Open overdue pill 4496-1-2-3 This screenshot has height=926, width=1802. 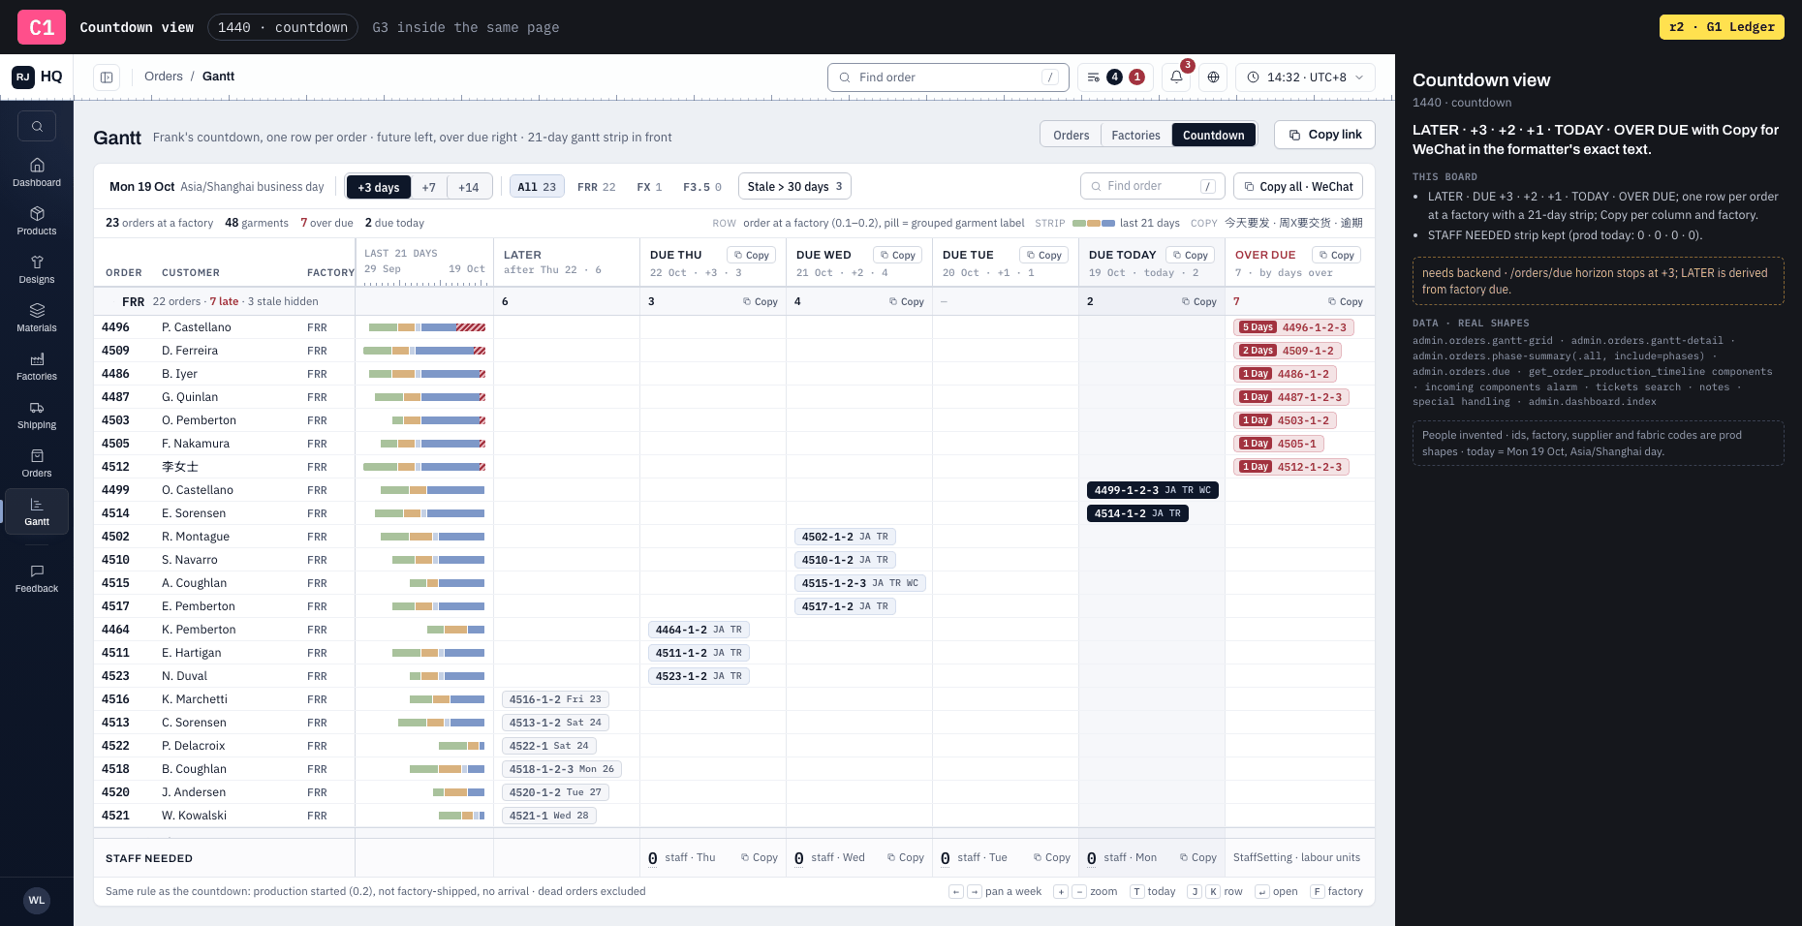point(1293,327)
